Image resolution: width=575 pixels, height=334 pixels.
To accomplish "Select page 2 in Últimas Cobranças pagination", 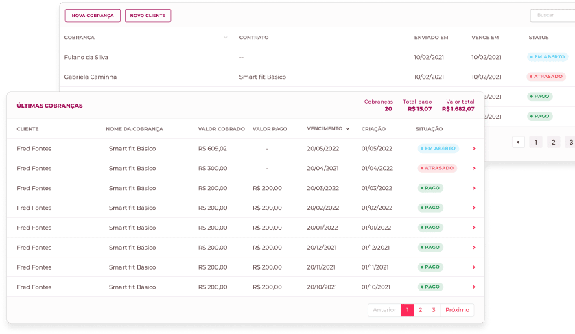I will [420, 310].
